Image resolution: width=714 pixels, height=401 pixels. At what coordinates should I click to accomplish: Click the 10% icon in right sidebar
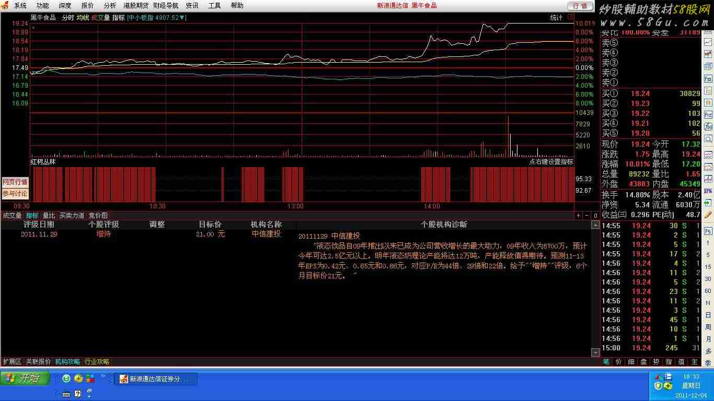[x=708, y=191]
